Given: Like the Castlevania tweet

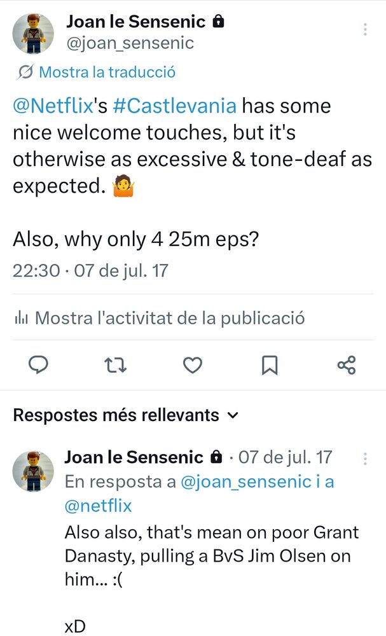Looking at the screenshot, I should tap(193, 365).
